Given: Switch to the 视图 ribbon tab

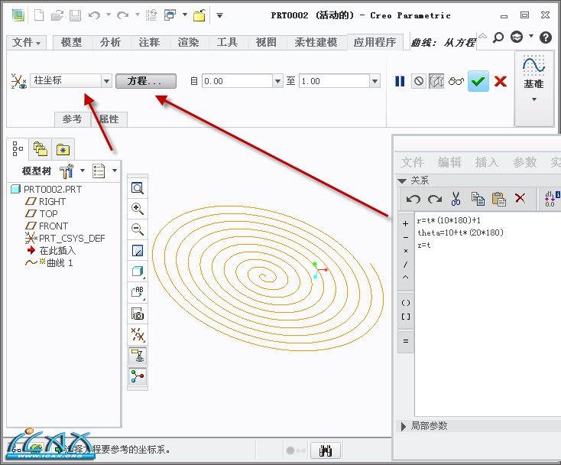Looking at the screenshot, I should [x=266, y=42].
